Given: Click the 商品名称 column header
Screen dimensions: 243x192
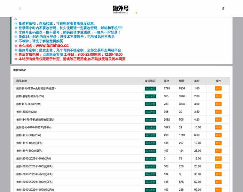Looking at the screenshot, I should (22, 81).
